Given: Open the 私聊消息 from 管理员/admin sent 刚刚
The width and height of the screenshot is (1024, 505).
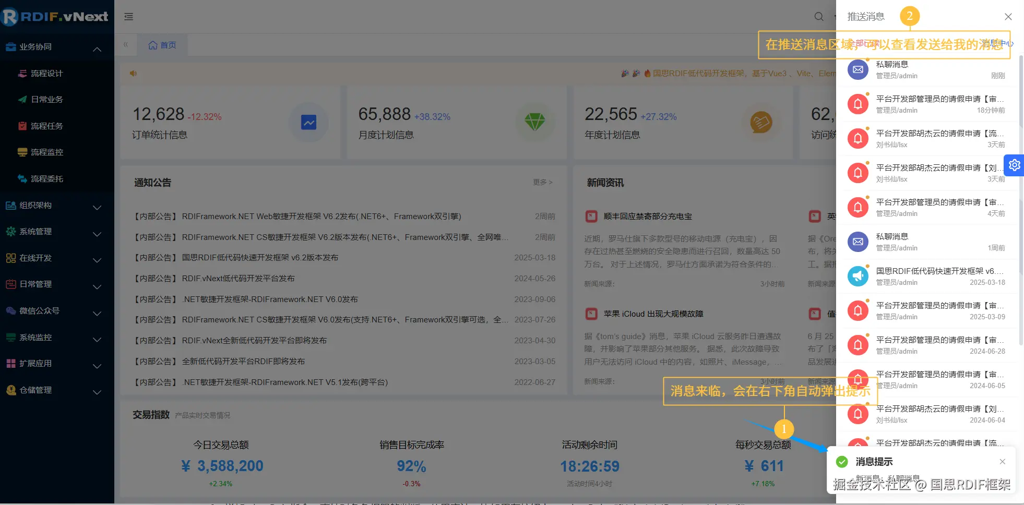Looking at the screenshot, I should click(x=929, y=69).
